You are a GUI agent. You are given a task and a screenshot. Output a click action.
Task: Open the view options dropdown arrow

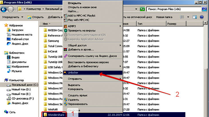(x=188, y=17)
